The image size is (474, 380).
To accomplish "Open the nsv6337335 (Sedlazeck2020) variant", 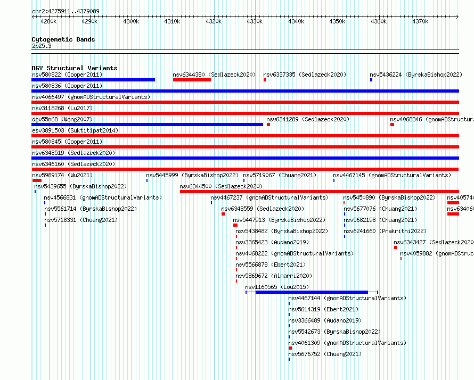I will coord(305,75).
